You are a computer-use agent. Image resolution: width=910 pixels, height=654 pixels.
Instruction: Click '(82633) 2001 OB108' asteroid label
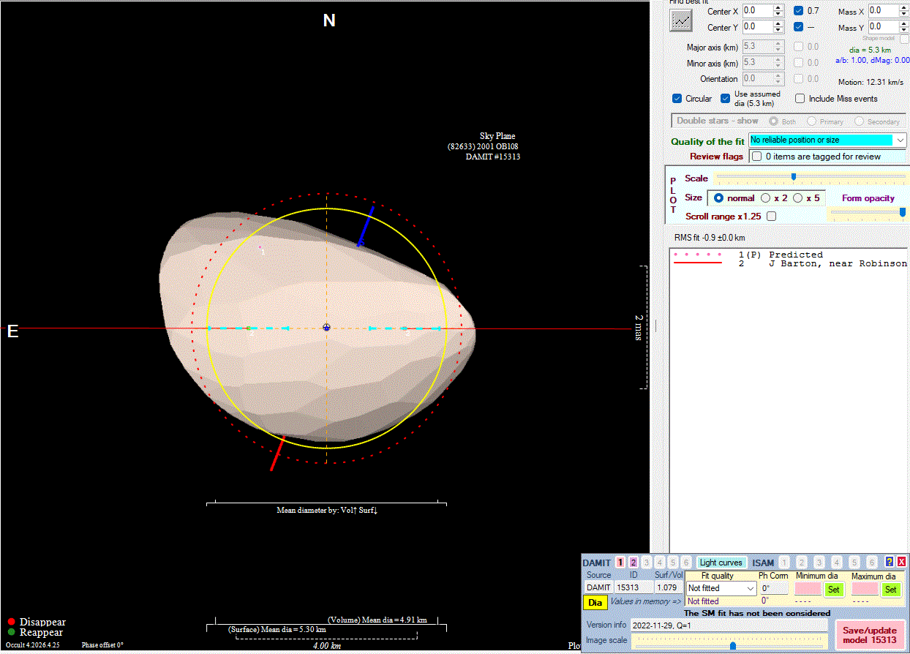pyautogui.click(x=483, y=146)
